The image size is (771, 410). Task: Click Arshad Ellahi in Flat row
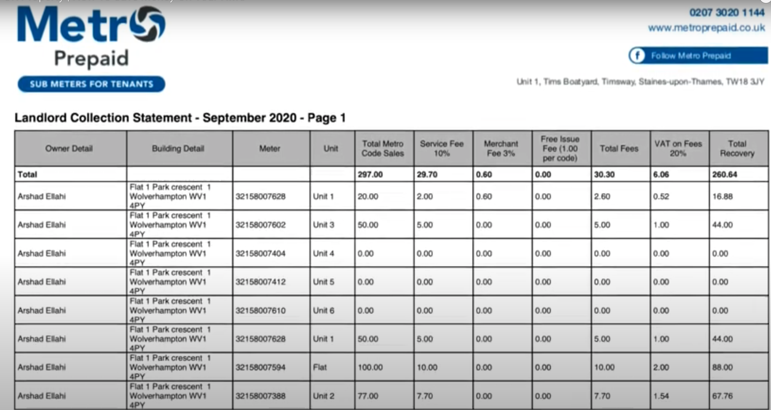coord(42,367)
